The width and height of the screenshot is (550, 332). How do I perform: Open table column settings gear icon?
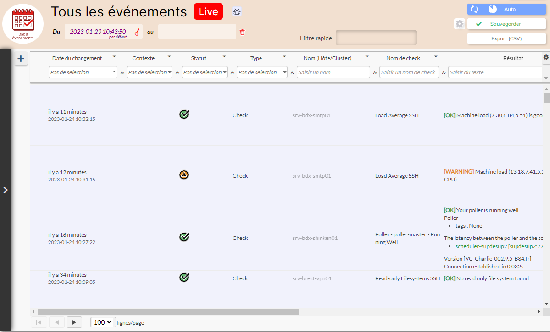546,57
